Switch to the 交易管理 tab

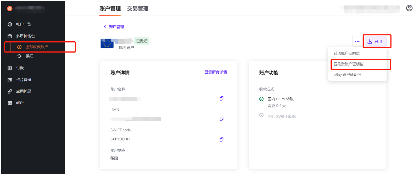pyautogui.click(x=138, y=9)
